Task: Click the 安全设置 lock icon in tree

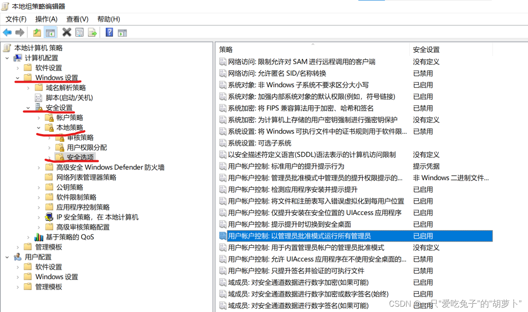Action: [39, 108]
